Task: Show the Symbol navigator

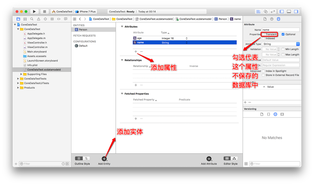Action: click(25, 19)
